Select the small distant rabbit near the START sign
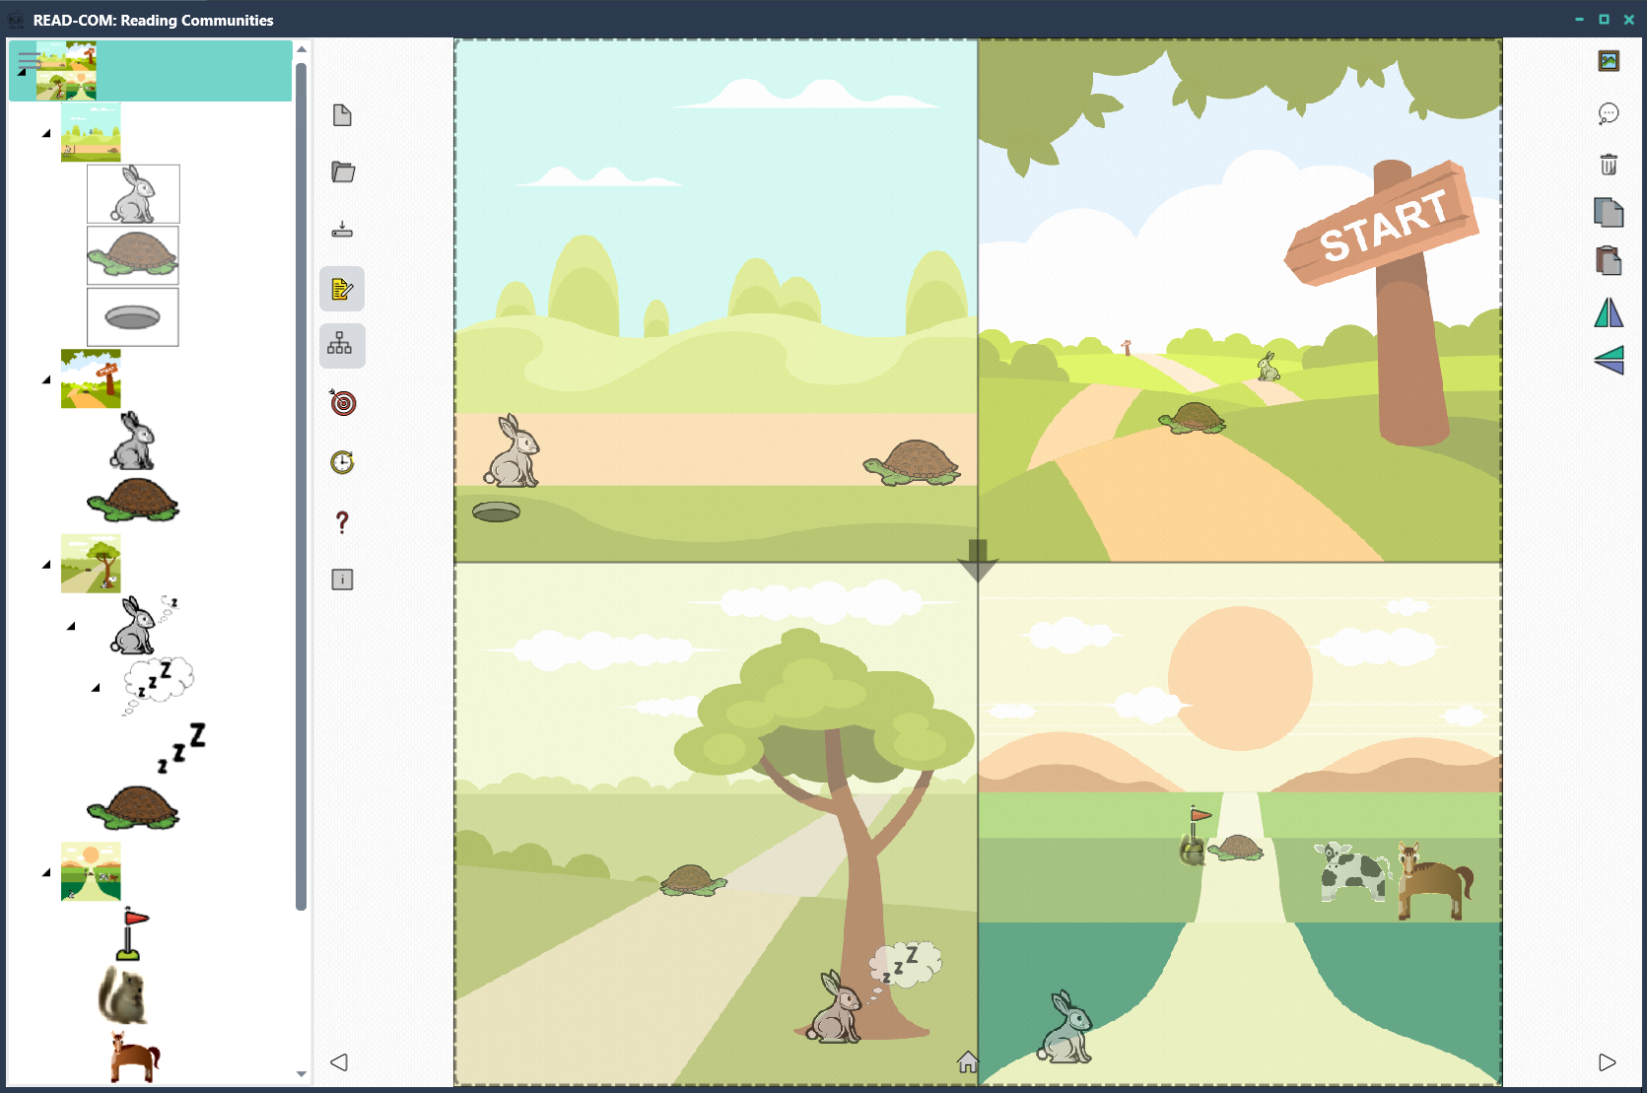The height and width of the screenshot is (1093, 1647). (x=1269, y=368)
